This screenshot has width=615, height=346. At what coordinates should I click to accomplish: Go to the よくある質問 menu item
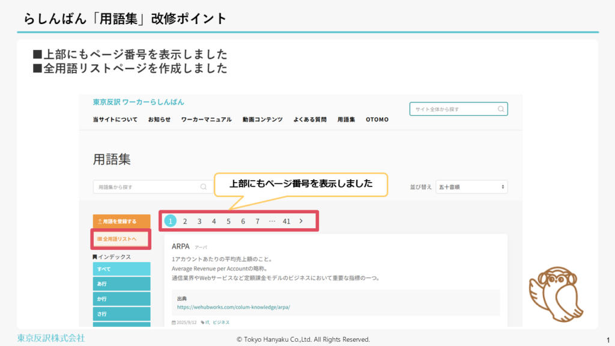pos(310,120)
